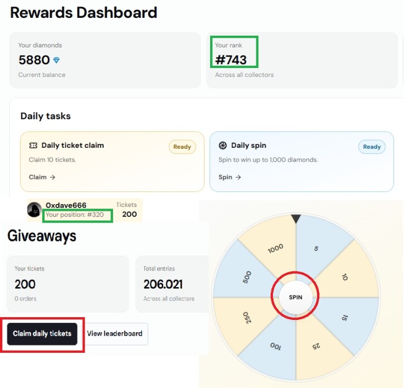The image size is (409, 388).
Task: Click the arrow icon after Spin
Action: (238, 177)
